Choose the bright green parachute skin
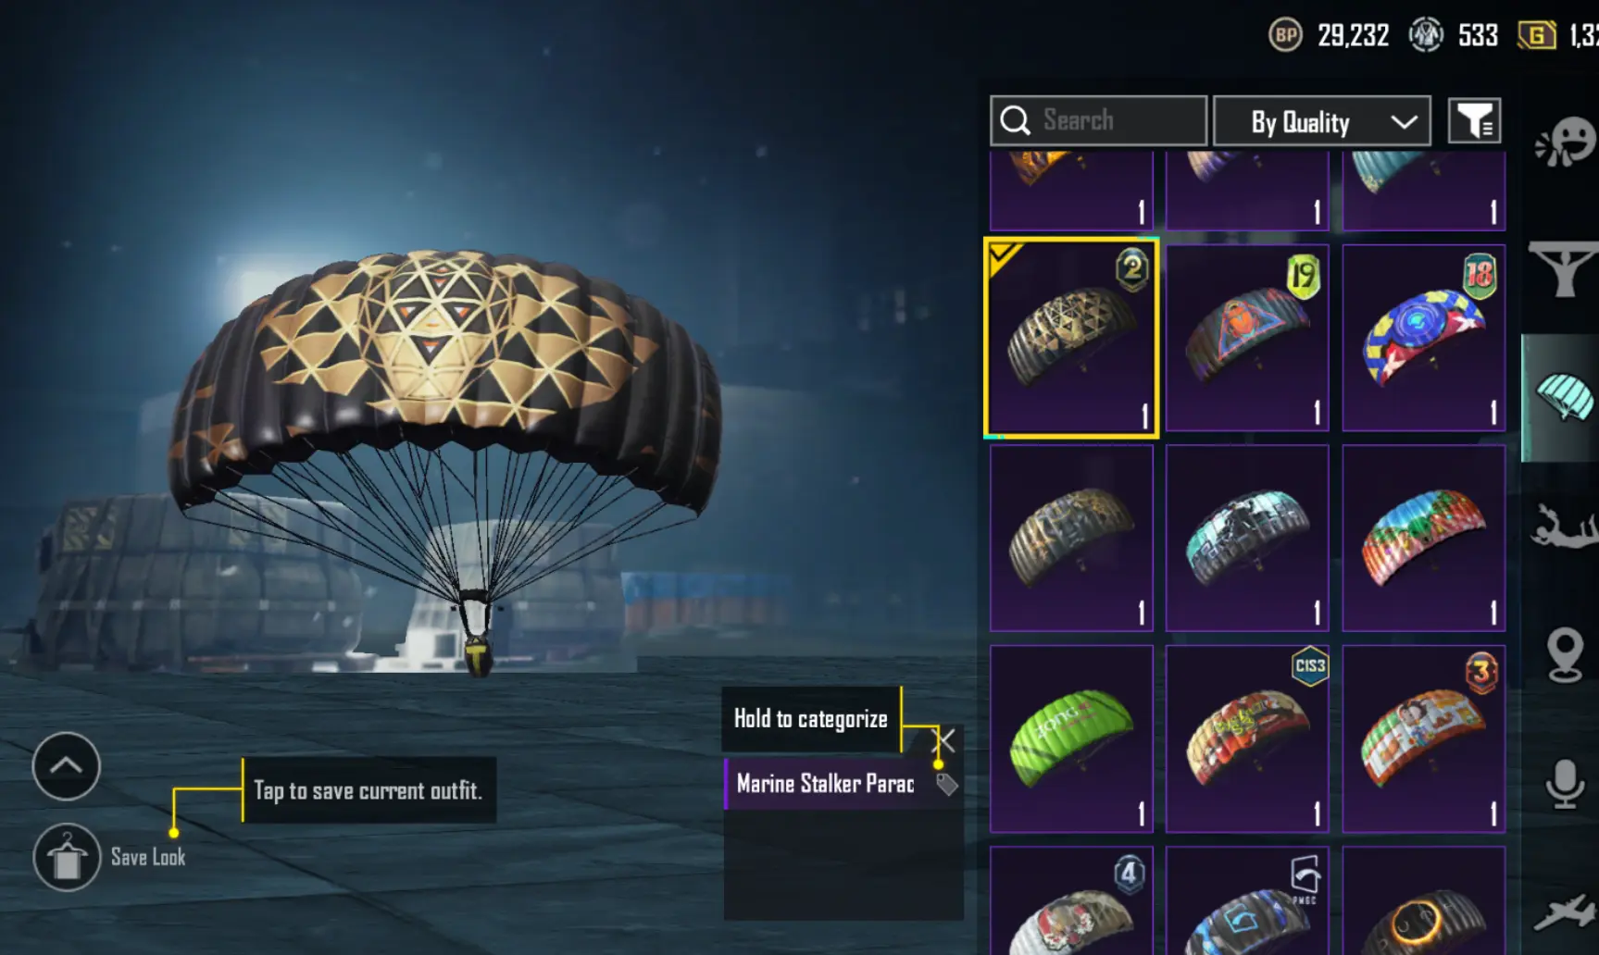Screen dimensions: 1599x955 coord(1071,738)
